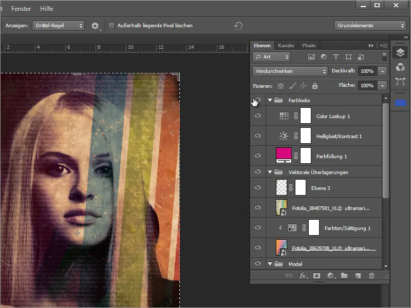Delete layer with trash icon
The width and height of the screenshot is (411, 308).
tap(371, 276)
